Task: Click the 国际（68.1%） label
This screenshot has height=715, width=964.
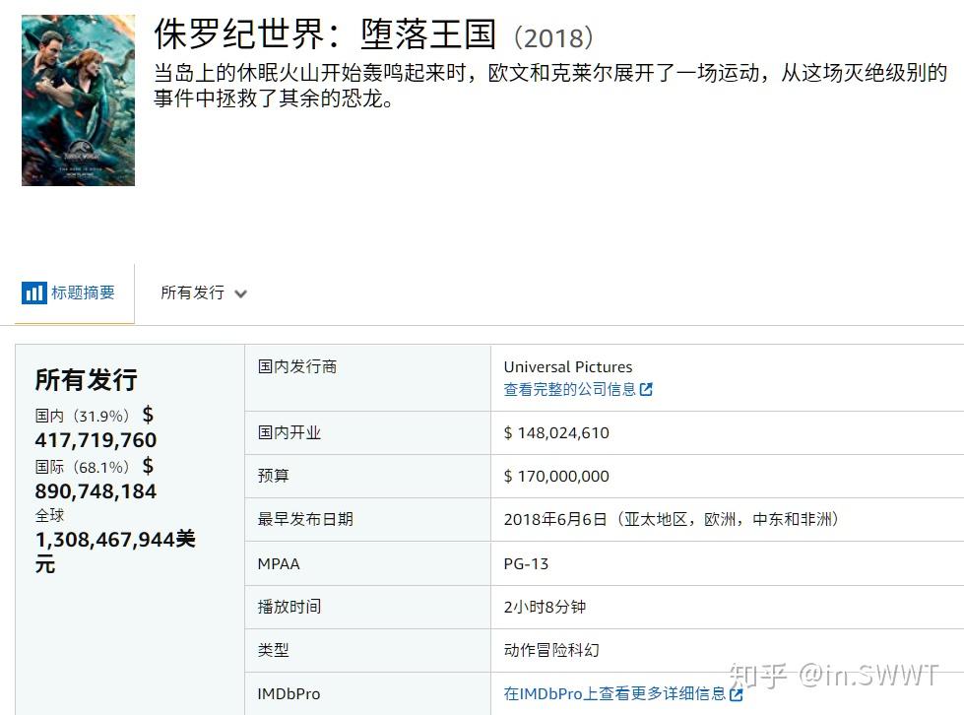Action: [82, 467]
